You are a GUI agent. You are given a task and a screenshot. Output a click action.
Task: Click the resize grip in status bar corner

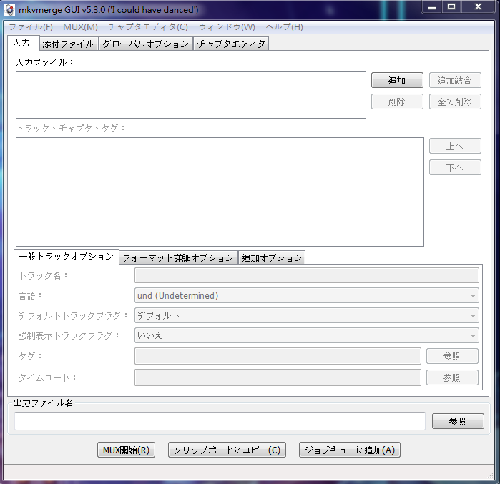click(491, 475)
